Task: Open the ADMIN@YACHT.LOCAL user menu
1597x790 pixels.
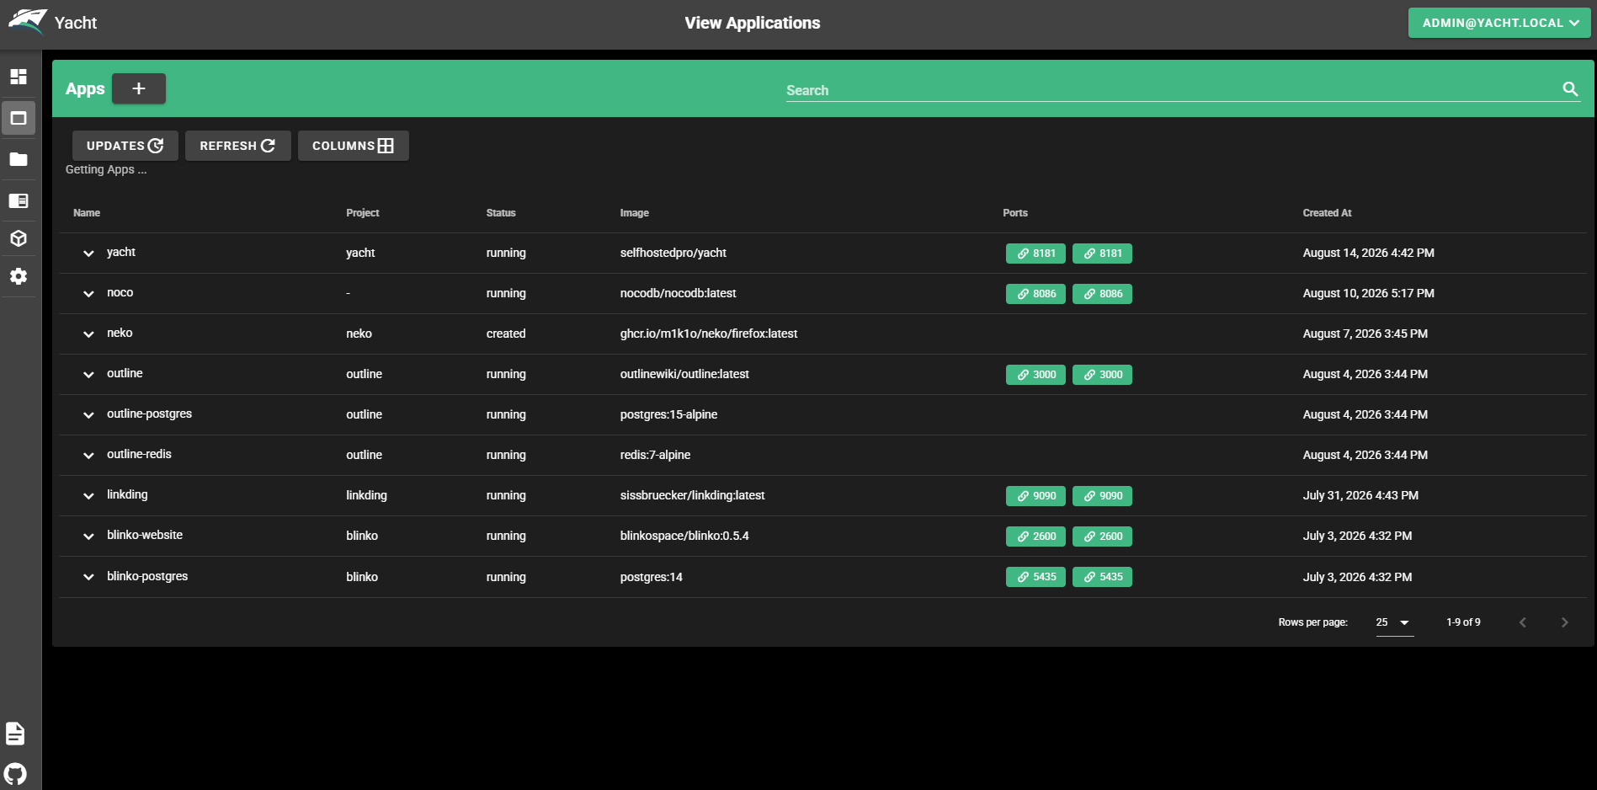Action: pyautogui.click(x=1499, y=23)
